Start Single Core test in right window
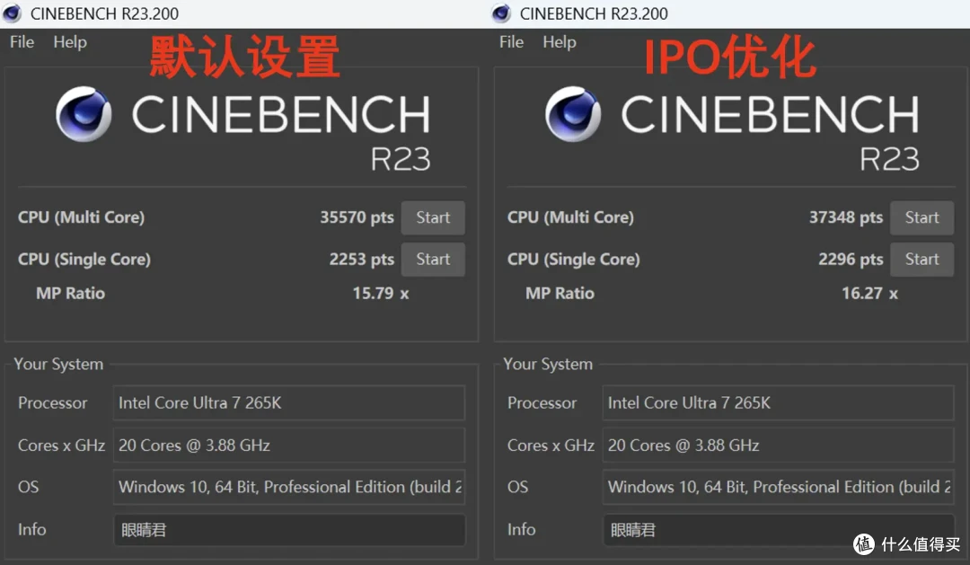The width and height of the screenshot is (970, 565). click(921, 260)
